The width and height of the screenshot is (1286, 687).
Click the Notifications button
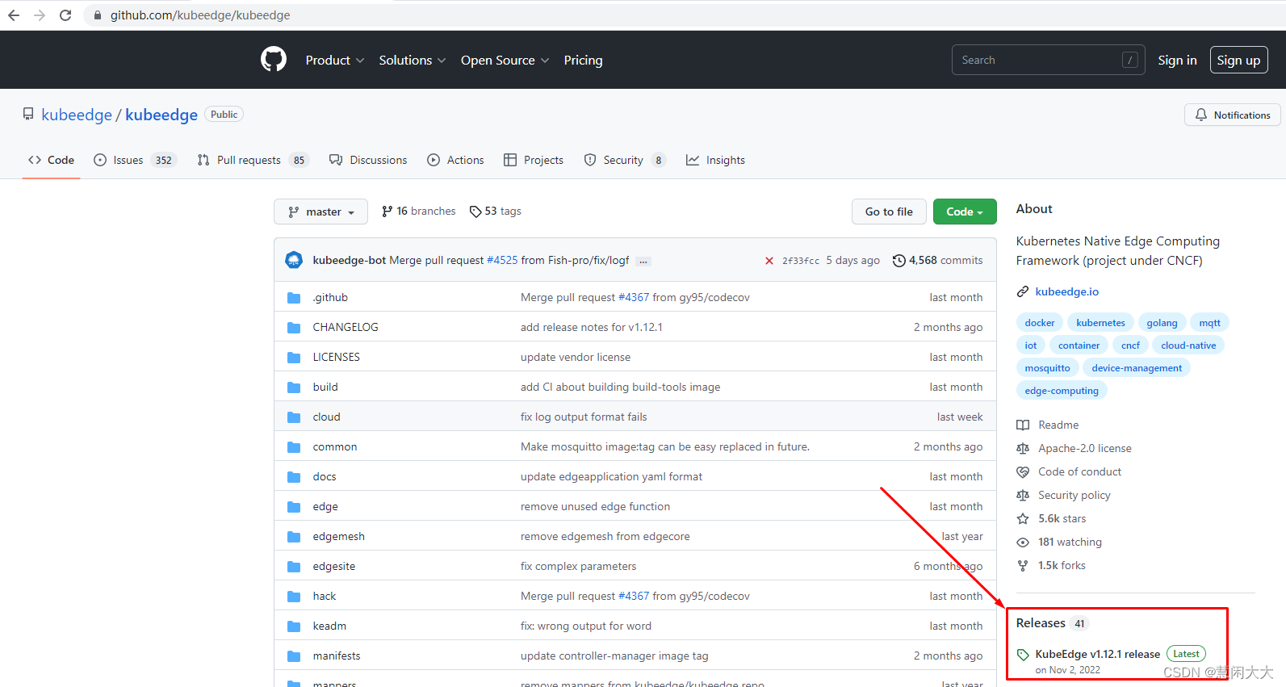tap(1233, 115)
